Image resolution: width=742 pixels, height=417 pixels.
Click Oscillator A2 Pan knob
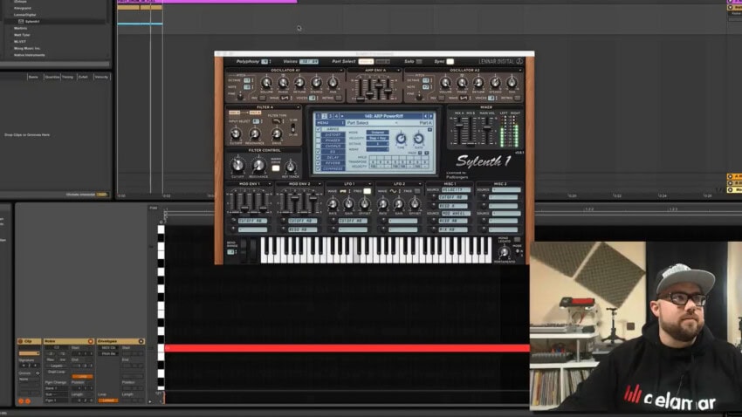pyautogui.click(x=512, y=83)
